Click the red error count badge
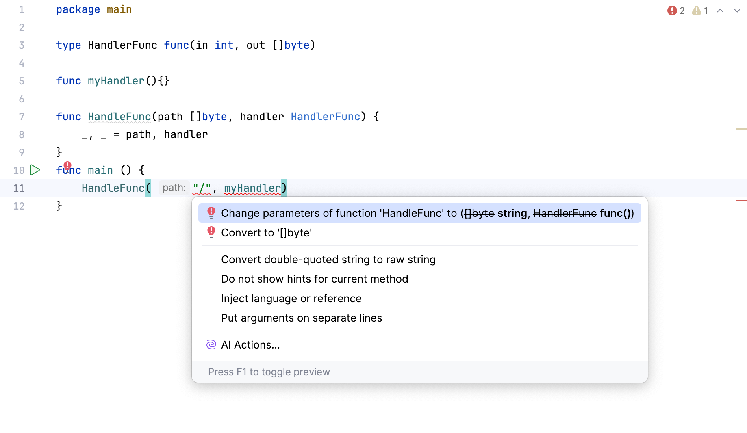 pyautogui.click(x=672, y=10)
